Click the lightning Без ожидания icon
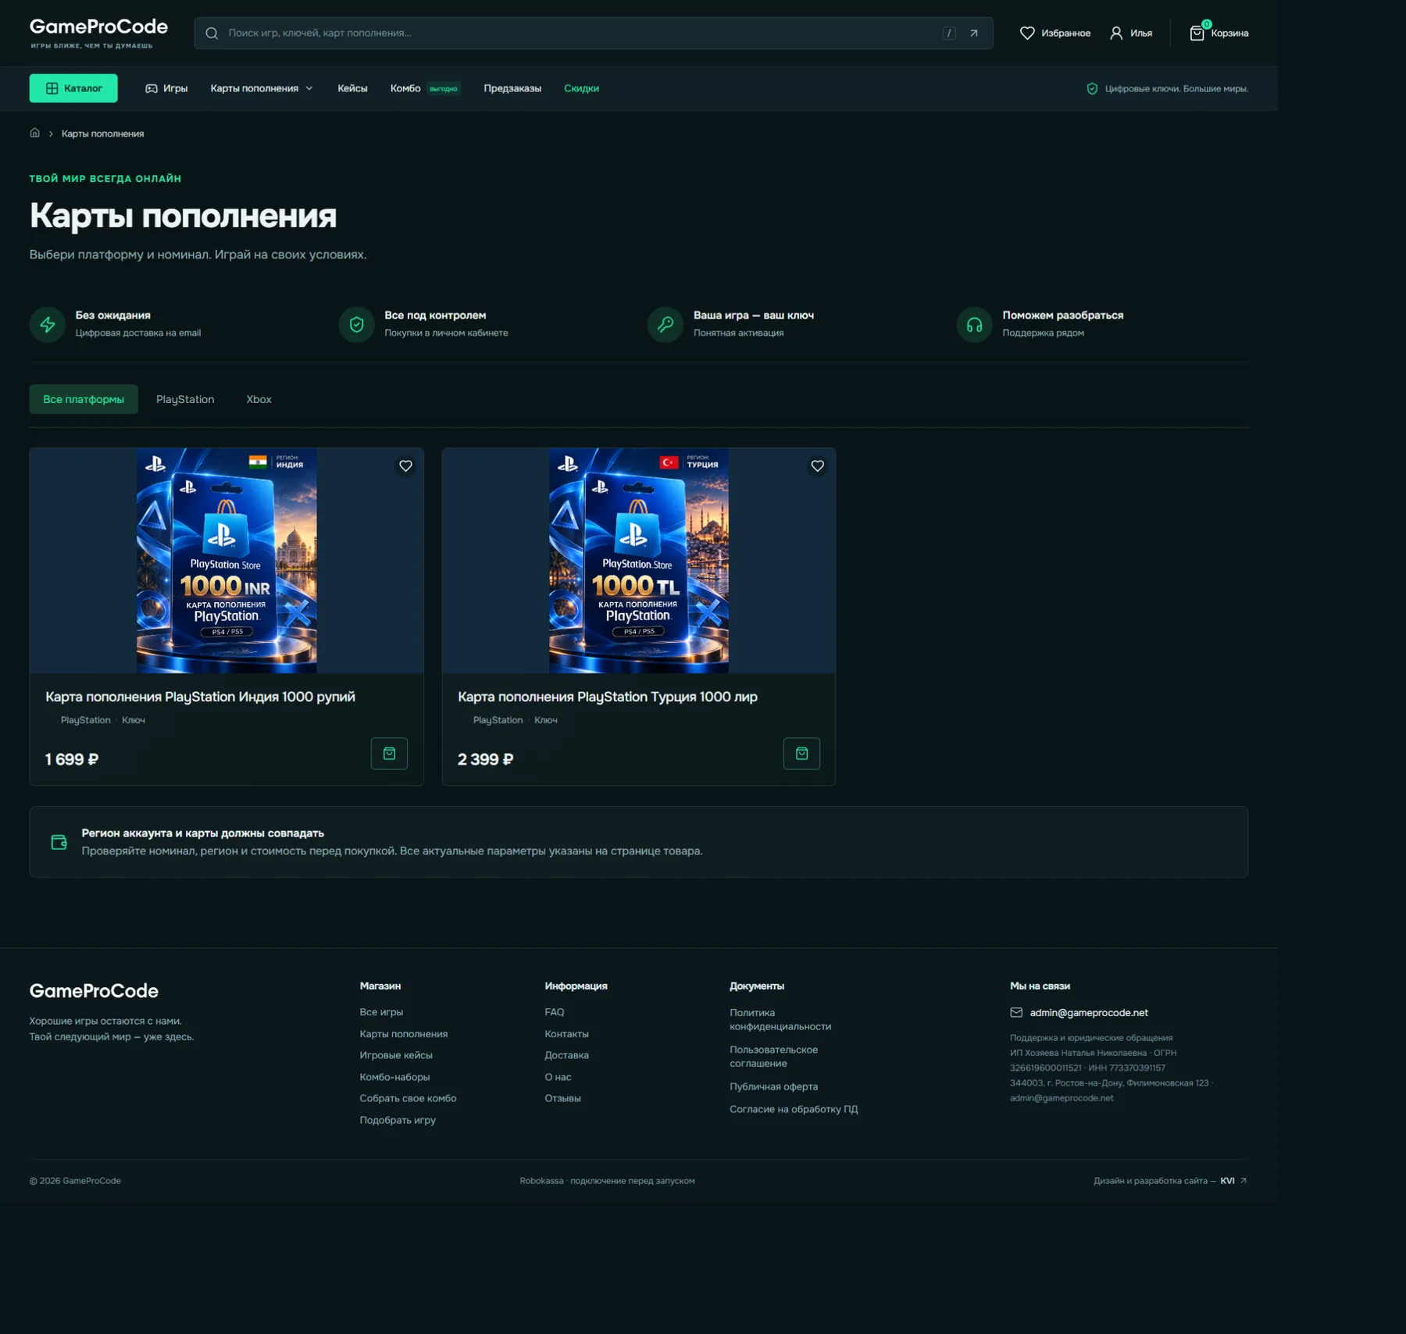The height and width of the screenshot is (1334, 1406). (48, 324)
